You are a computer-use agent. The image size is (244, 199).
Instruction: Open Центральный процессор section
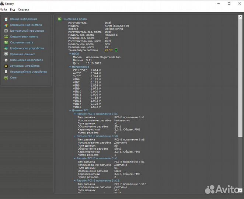27,31
